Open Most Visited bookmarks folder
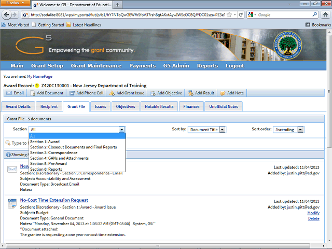 coord(16,25)
